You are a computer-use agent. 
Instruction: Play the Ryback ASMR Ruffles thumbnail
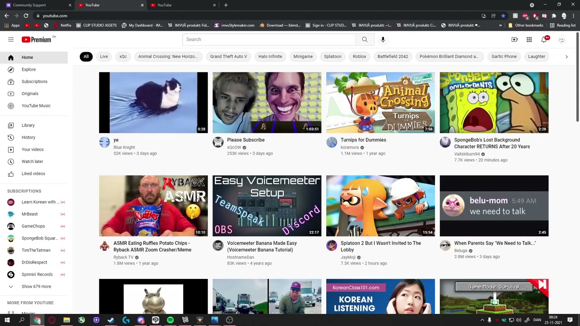pyautogui.click(x=154, y=206)
